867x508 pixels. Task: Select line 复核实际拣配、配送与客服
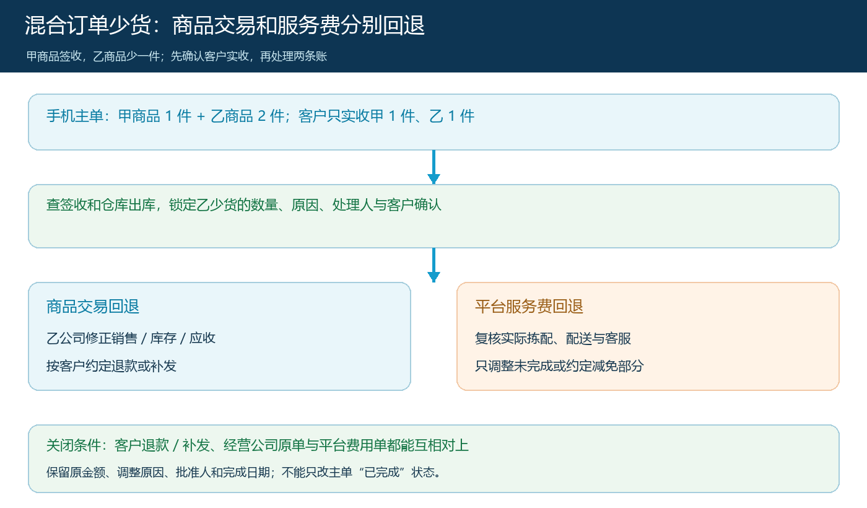pos(553,338)
